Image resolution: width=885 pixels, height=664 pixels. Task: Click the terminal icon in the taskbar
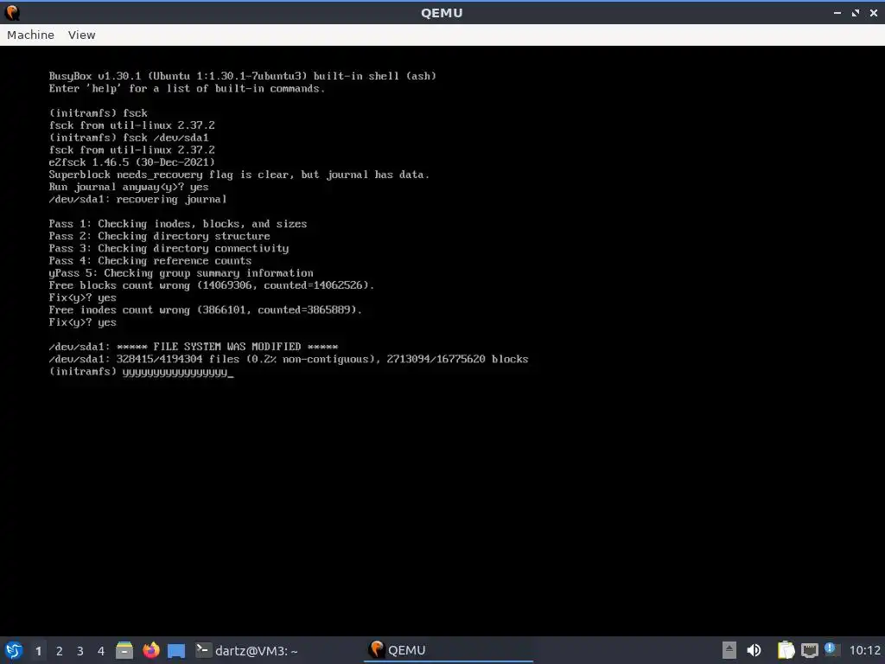pyautogui.click(x=203, y=650)
